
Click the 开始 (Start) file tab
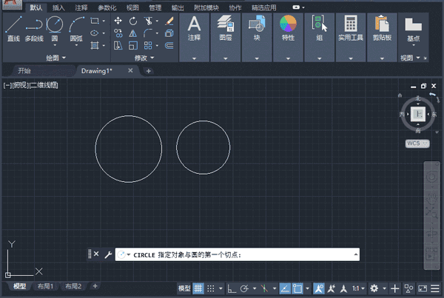(x=24, y=71)
